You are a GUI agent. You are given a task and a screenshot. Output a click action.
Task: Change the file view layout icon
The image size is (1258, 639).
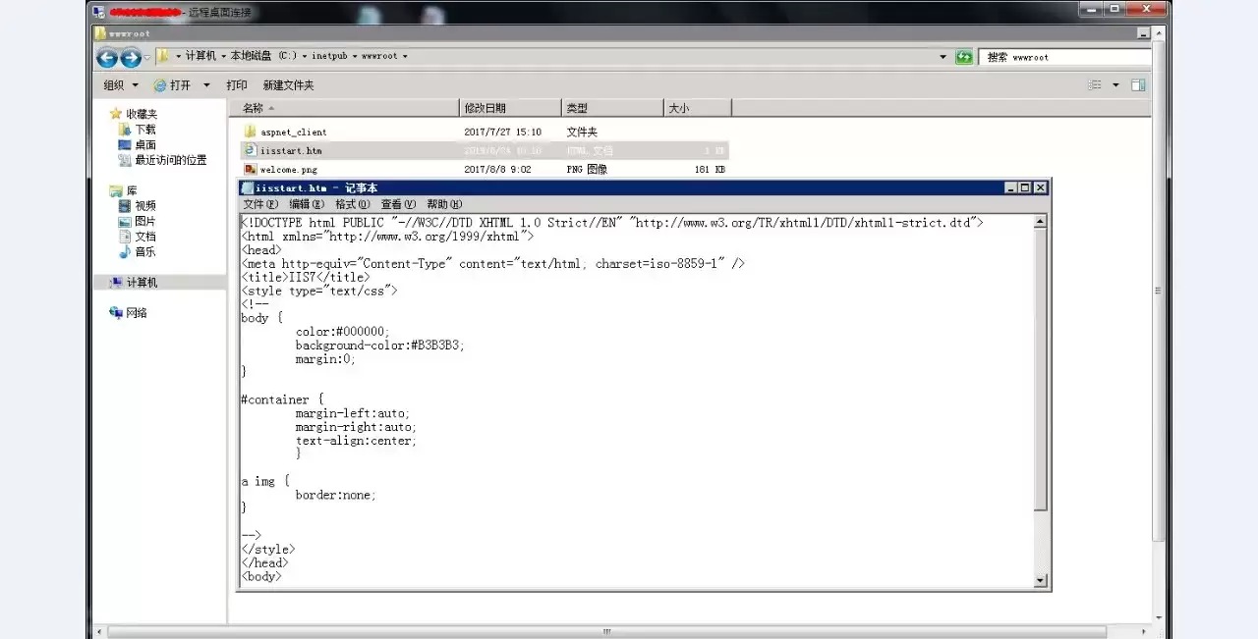click(1095, 85)
